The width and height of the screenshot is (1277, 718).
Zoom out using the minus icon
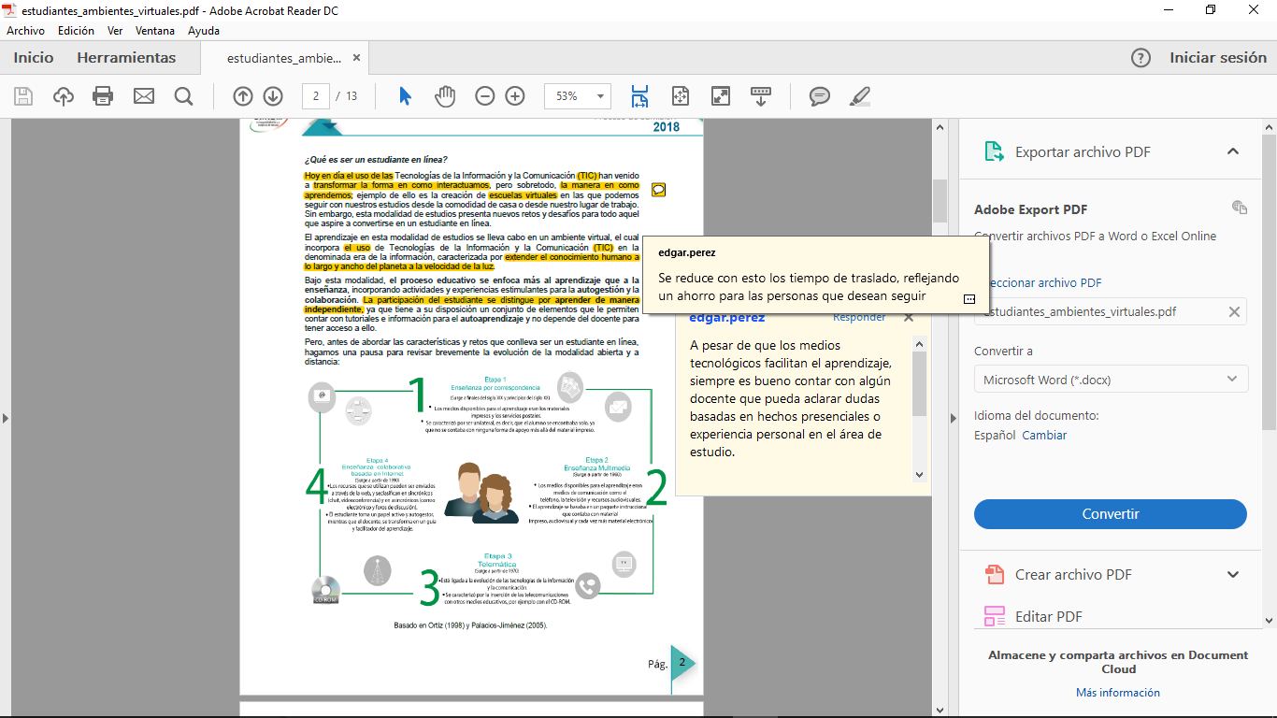483,96
